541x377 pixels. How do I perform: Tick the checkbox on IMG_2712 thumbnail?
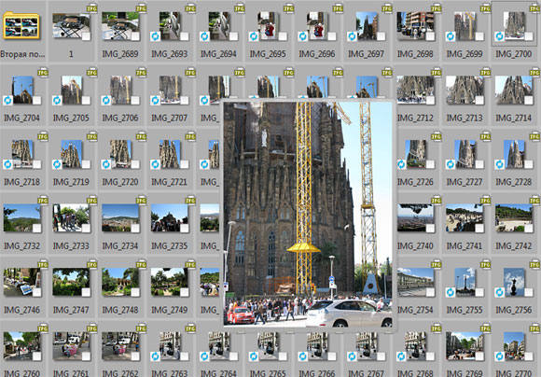point(430,100)
